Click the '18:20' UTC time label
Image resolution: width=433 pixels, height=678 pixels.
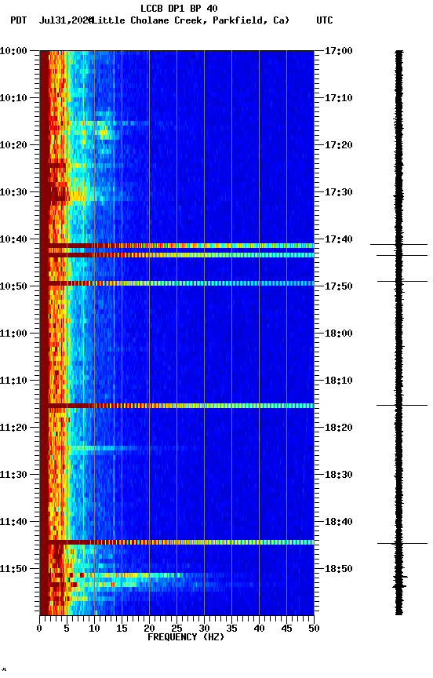[339, 428]
